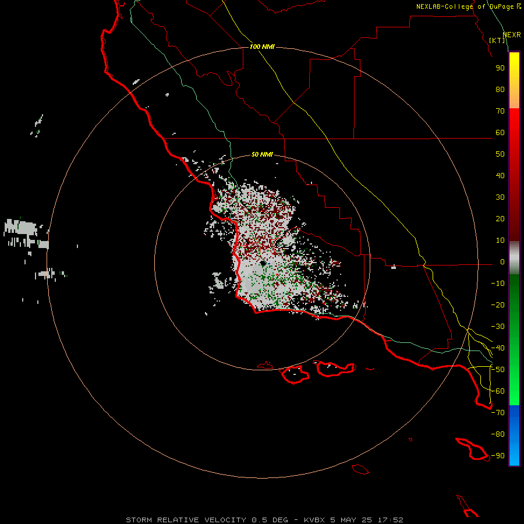Viewport: 524px width, 524px height.
Task: Click the 17:52 timestamp in the footer
Action: pyautogui.click(x=390, y=520)
